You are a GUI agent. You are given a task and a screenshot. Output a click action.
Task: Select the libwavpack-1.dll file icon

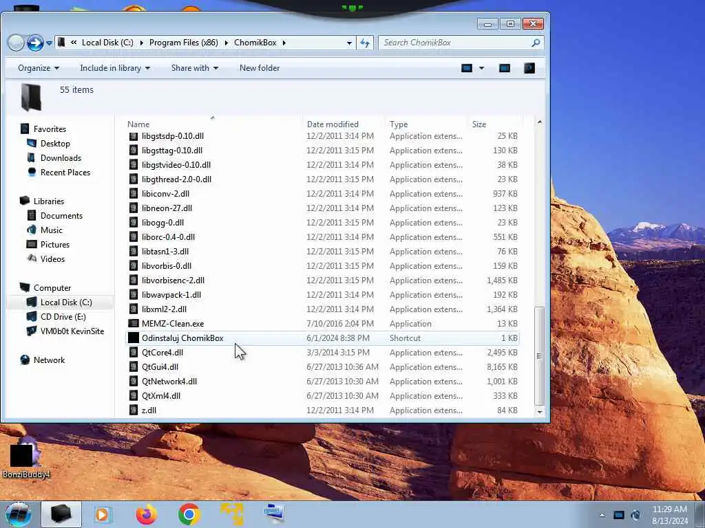(133, 294)
